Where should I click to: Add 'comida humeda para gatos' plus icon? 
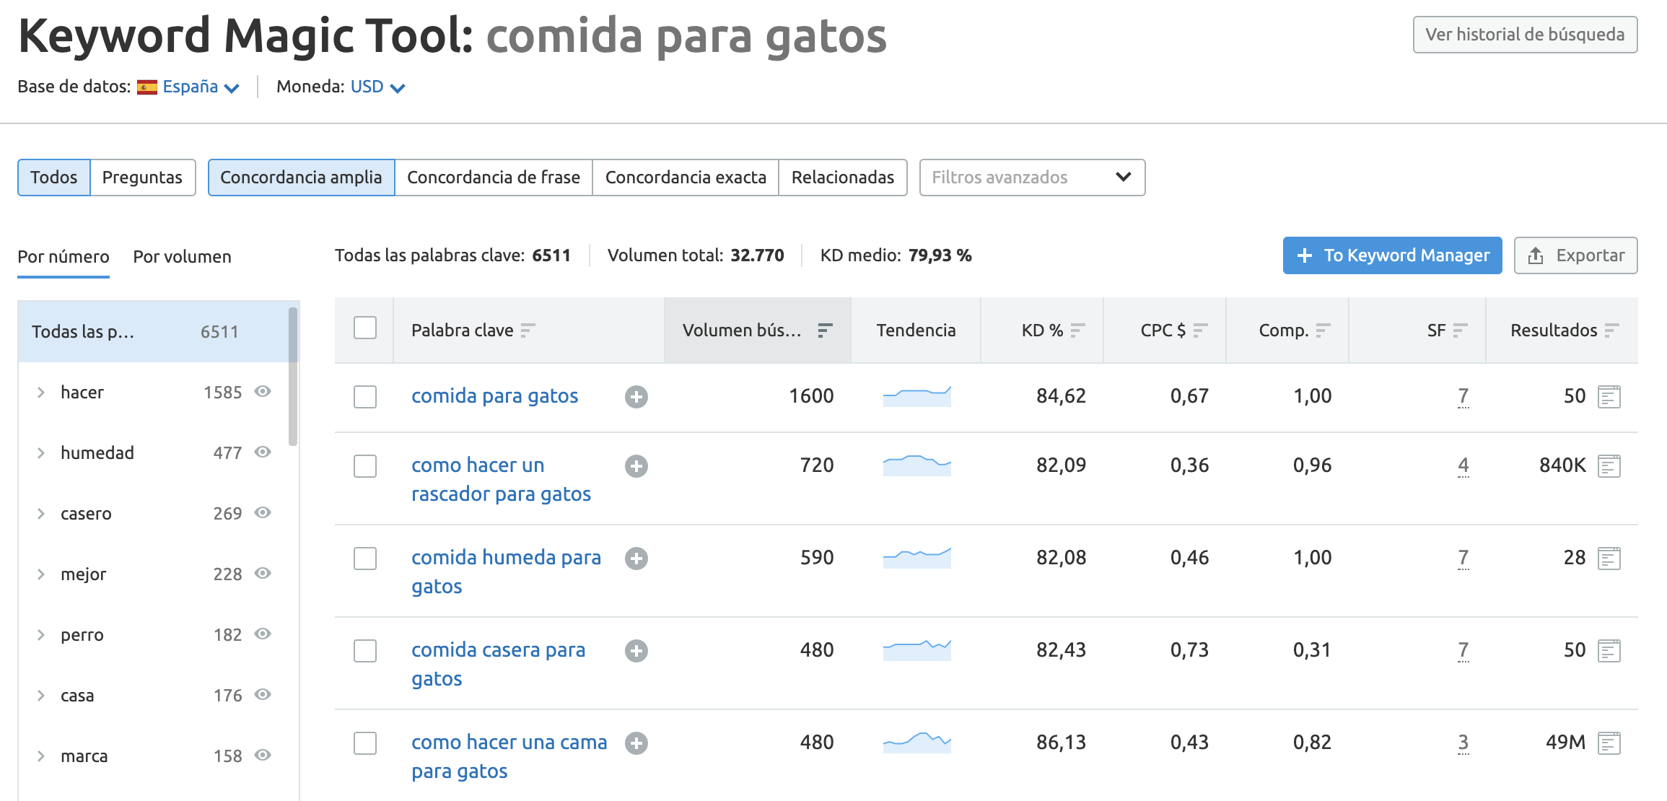point(636,559)
